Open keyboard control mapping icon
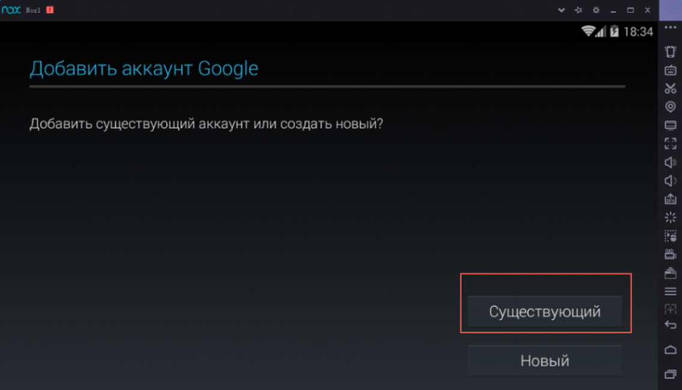 [670, 70]
